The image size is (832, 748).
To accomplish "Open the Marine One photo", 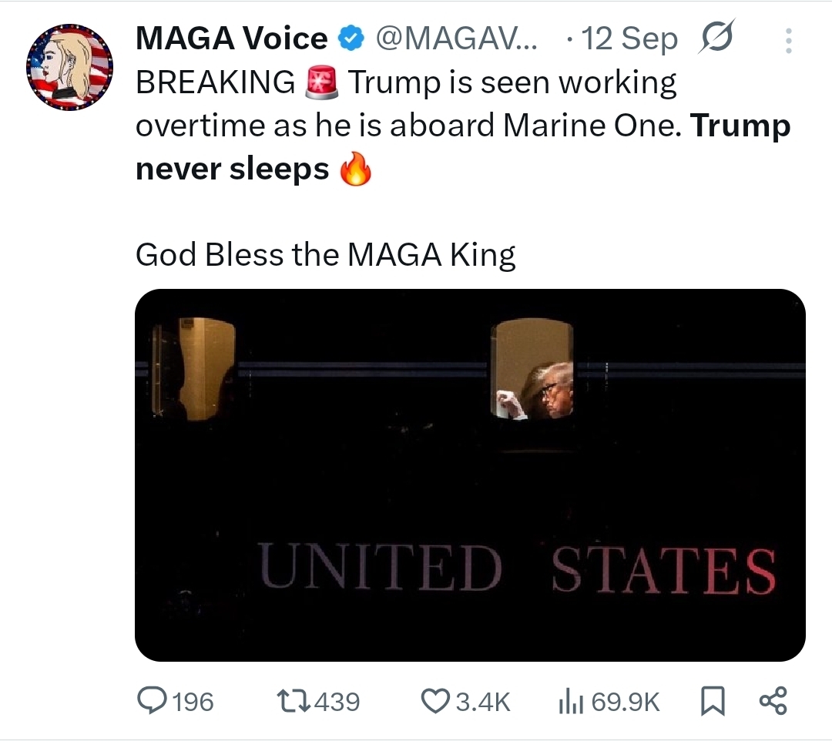I will click(470, 475).
